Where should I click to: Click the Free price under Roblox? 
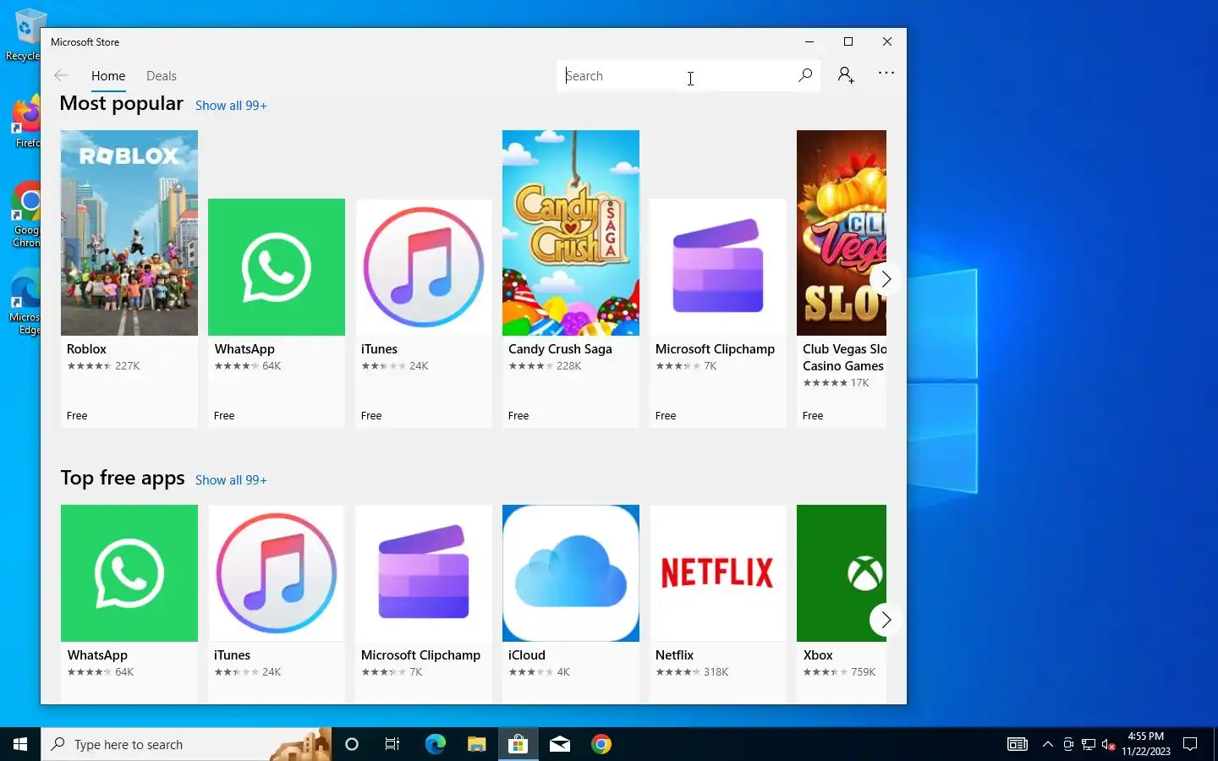77,416
